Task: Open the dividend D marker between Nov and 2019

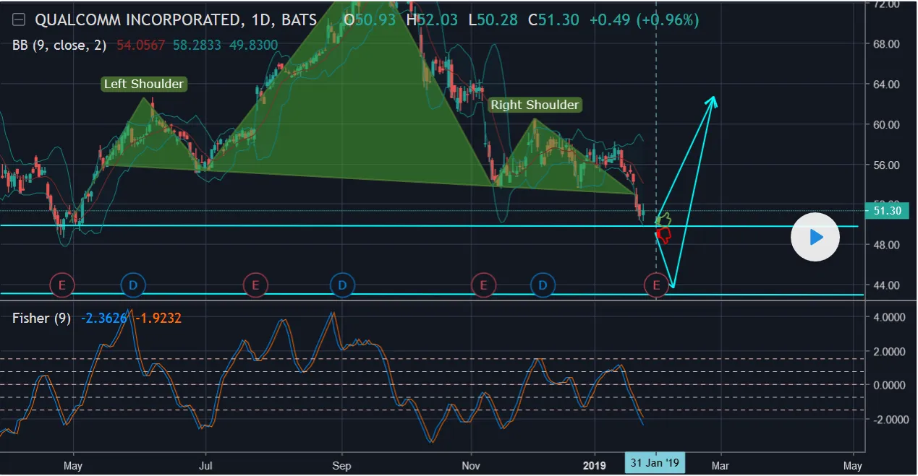Action: pos(543,286)
